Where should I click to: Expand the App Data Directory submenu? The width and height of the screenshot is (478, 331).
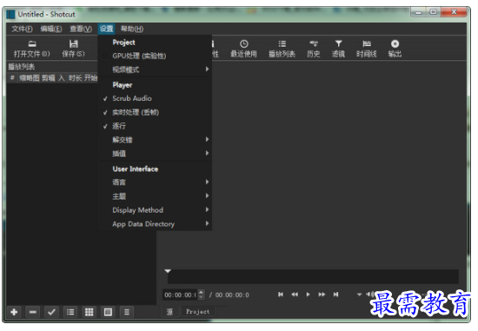155,224
